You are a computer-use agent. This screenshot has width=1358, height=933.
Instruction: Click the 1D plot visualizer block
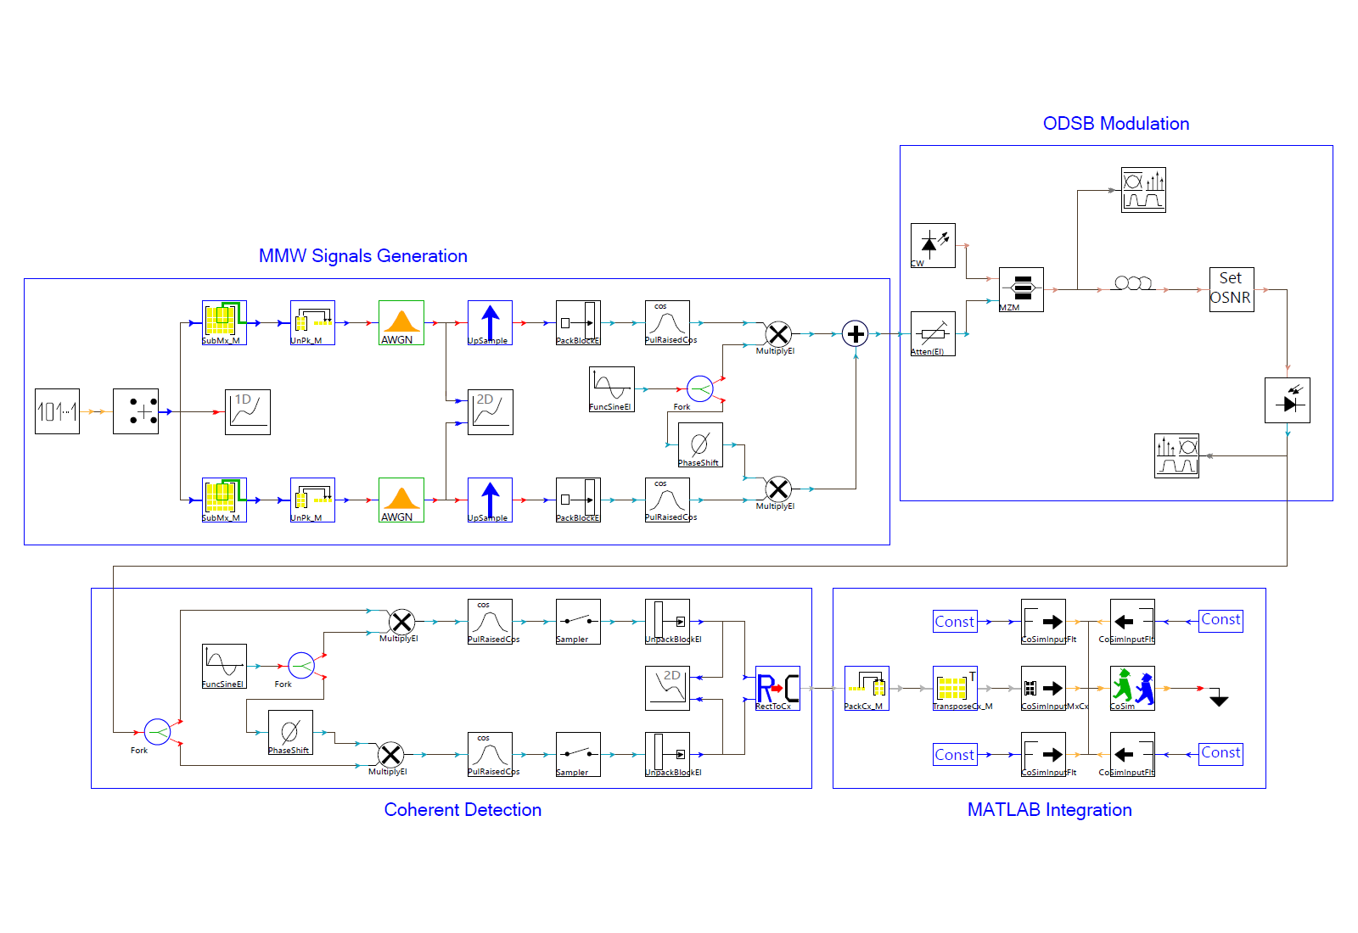[x=247, y=411]
